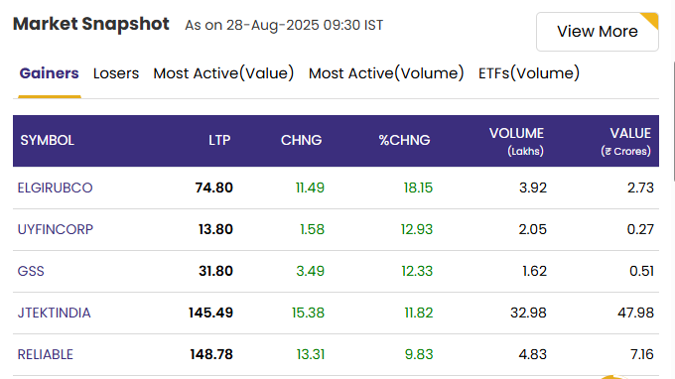Image resolution: width=675 pixels, height=379 pixels.
Task: Open the UYFINCORP stock link
Action: [x=56, y=229]
